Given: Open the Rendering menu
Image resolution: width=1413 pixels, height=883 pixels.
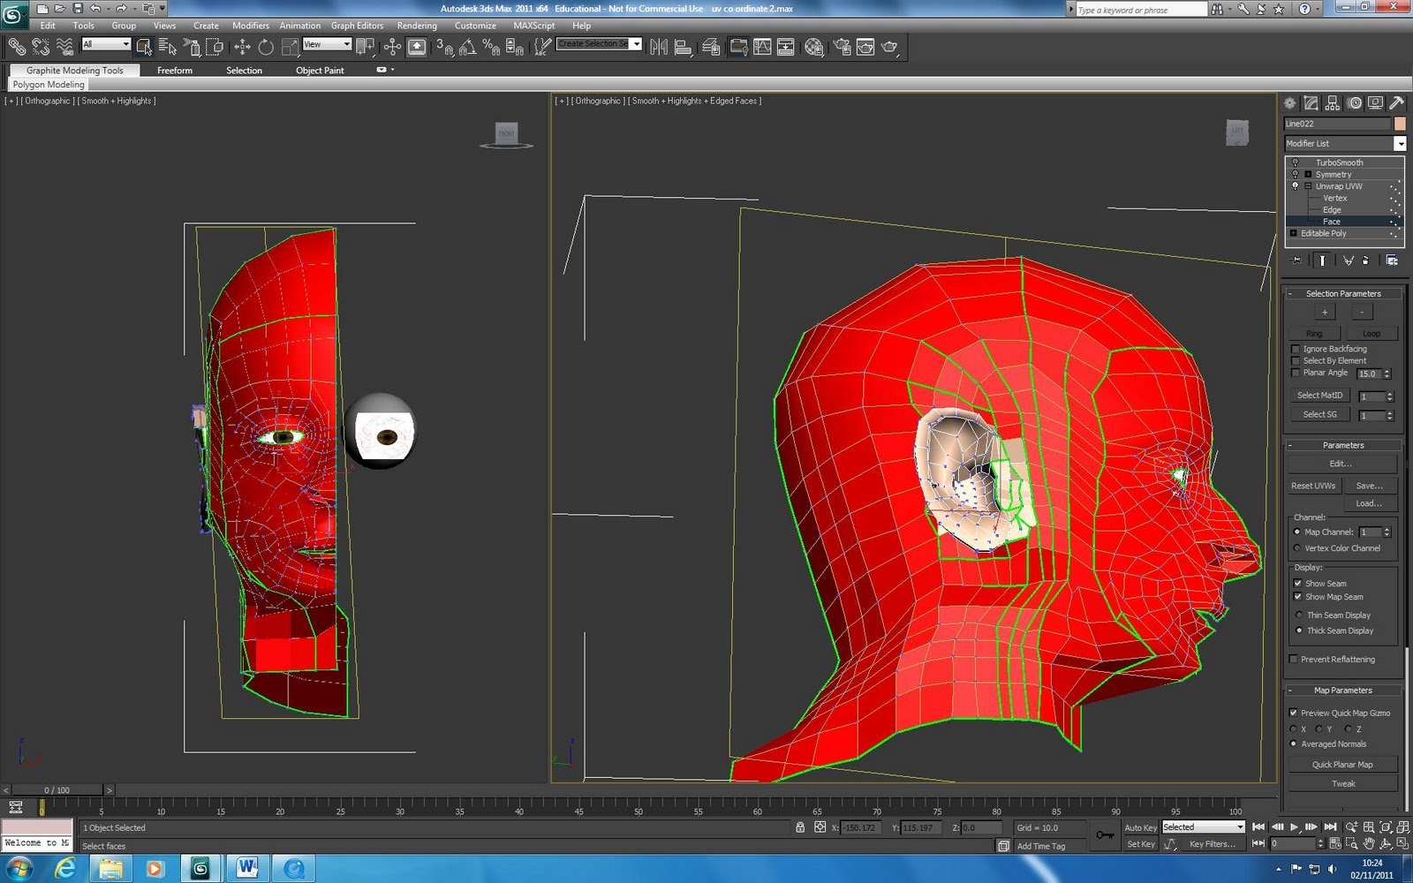Looking at the screenshot, I should (417, 26).
